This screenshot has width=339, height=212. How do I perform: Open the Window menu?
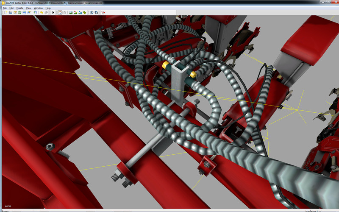point(38,8)
